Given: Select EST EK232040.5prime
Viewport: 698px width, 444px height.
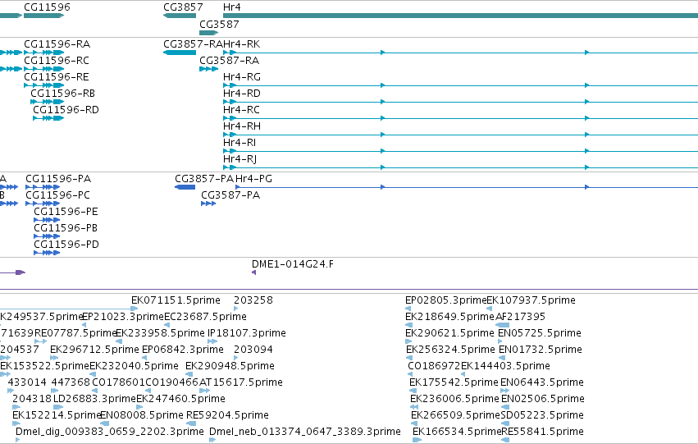Looking at the screenshot, I should point(134,366).
